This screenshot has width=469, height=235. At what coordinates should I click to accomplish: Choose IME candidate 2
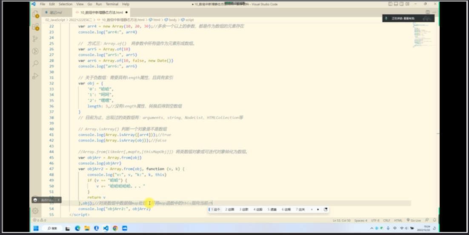[230, 210]
